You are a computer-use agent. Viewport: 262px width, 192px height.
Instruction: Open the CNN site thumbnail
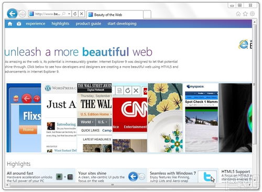coord(130,118)
